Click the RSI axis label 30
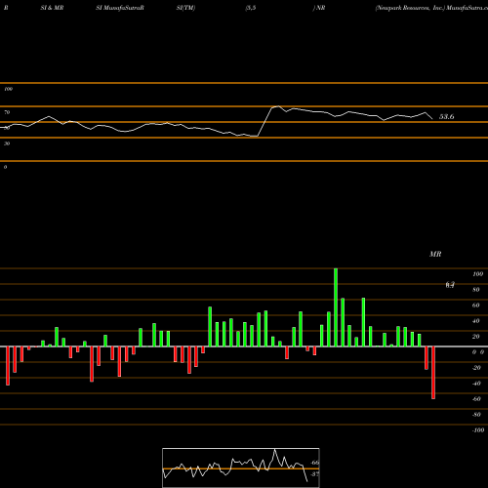The image size is (488, 488). (x=7, y=143)
